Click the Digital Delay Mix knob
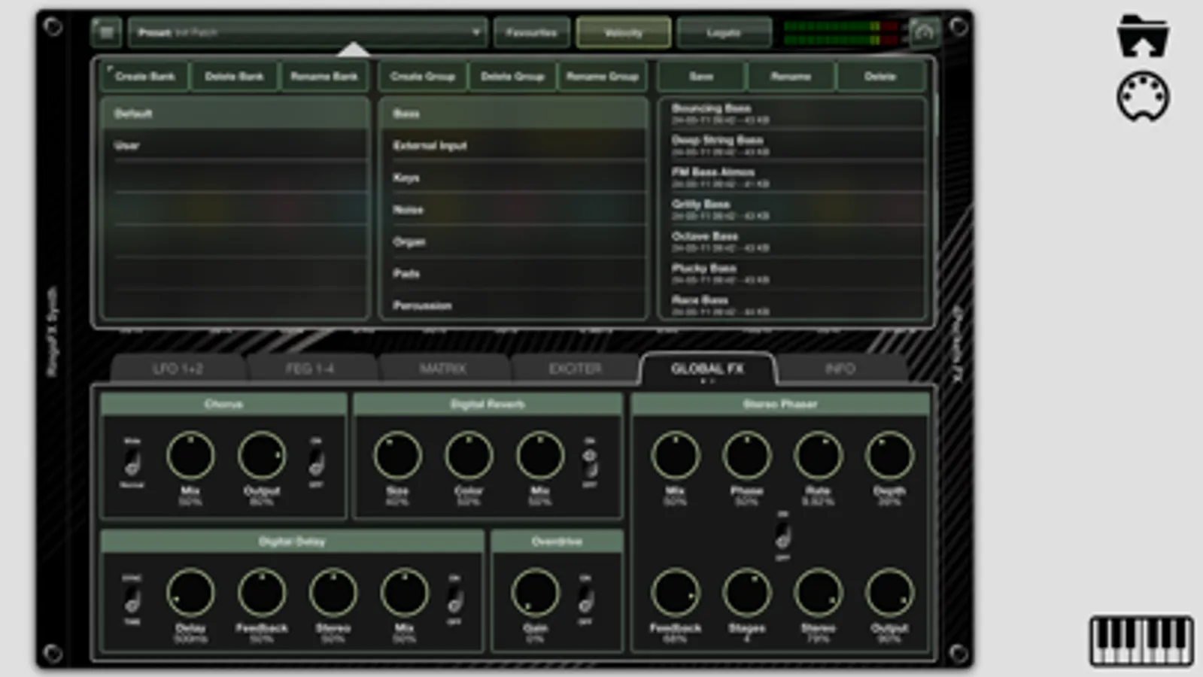 [405, 592]
